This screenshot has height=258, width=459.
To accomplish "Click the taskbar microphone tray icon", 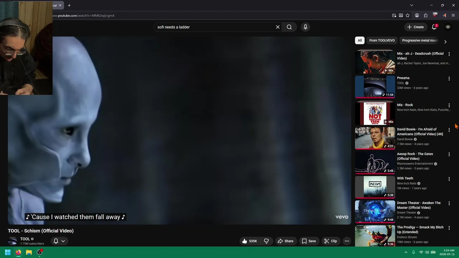I will pyautogui.click(x=413, y=252).
